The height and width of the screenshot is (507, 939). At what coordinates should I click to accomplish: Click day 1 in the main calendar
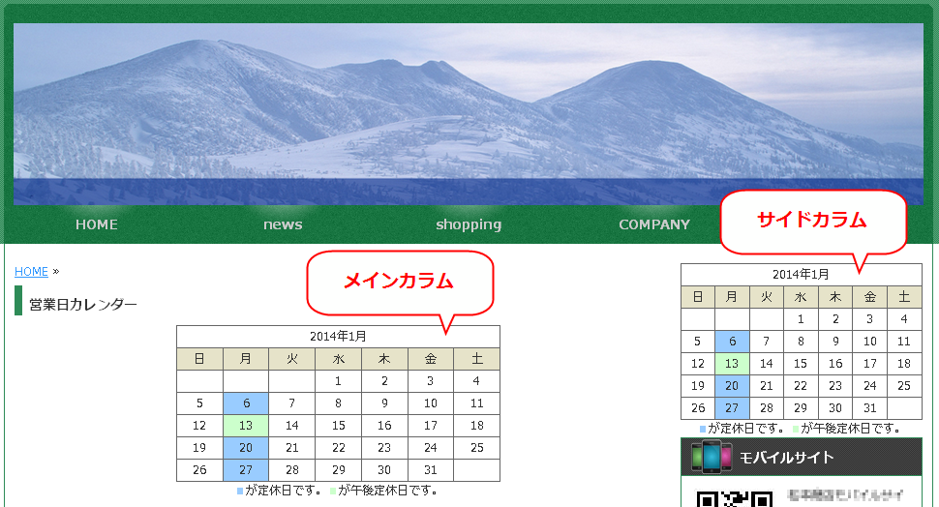pos(339,381)
